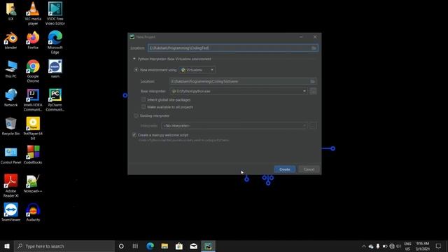Open Edge from the taskbar
Viewport: 448px width, 252px height.
click(150, 246)
